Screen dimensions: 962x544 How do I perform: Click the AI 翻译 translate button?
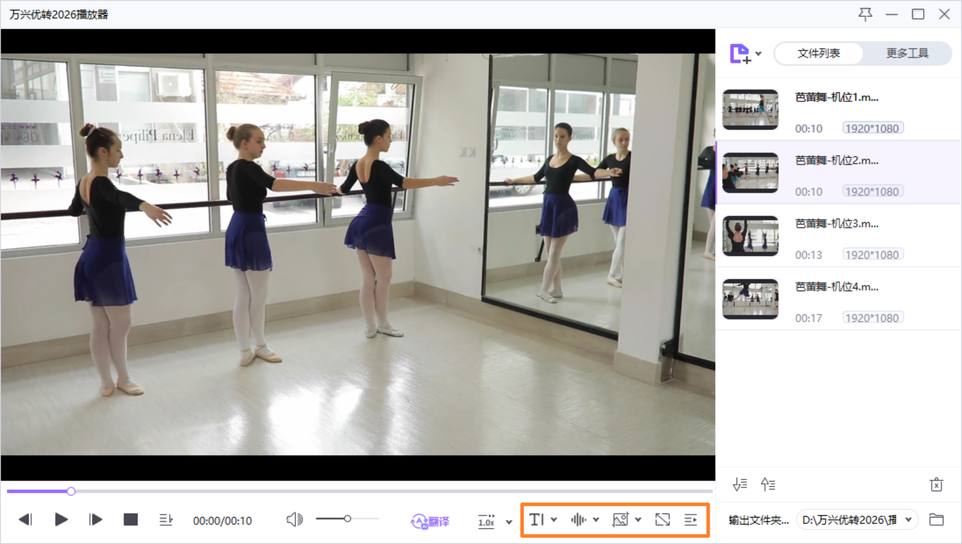coord(430,521)
